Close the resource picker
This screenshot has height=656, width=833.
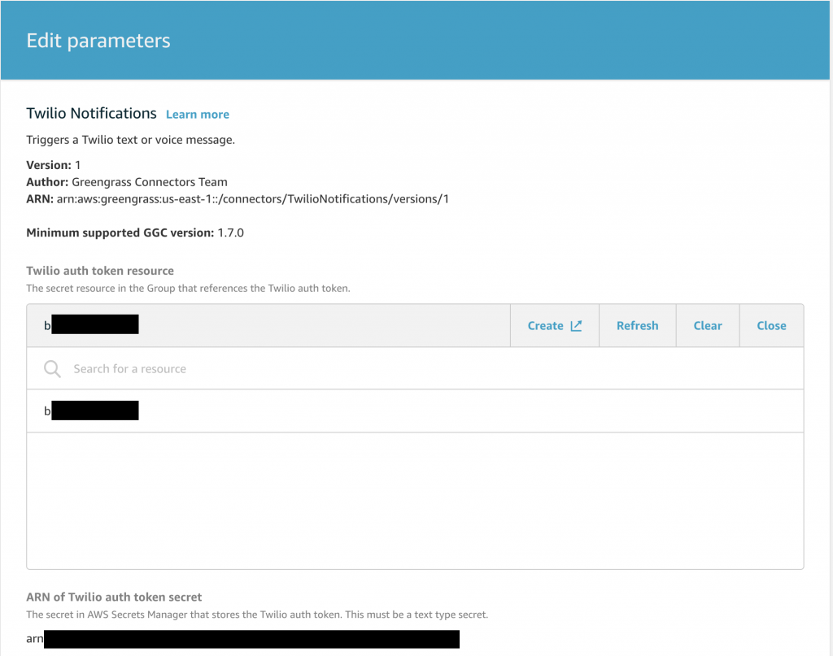click(x=771, y=325)
